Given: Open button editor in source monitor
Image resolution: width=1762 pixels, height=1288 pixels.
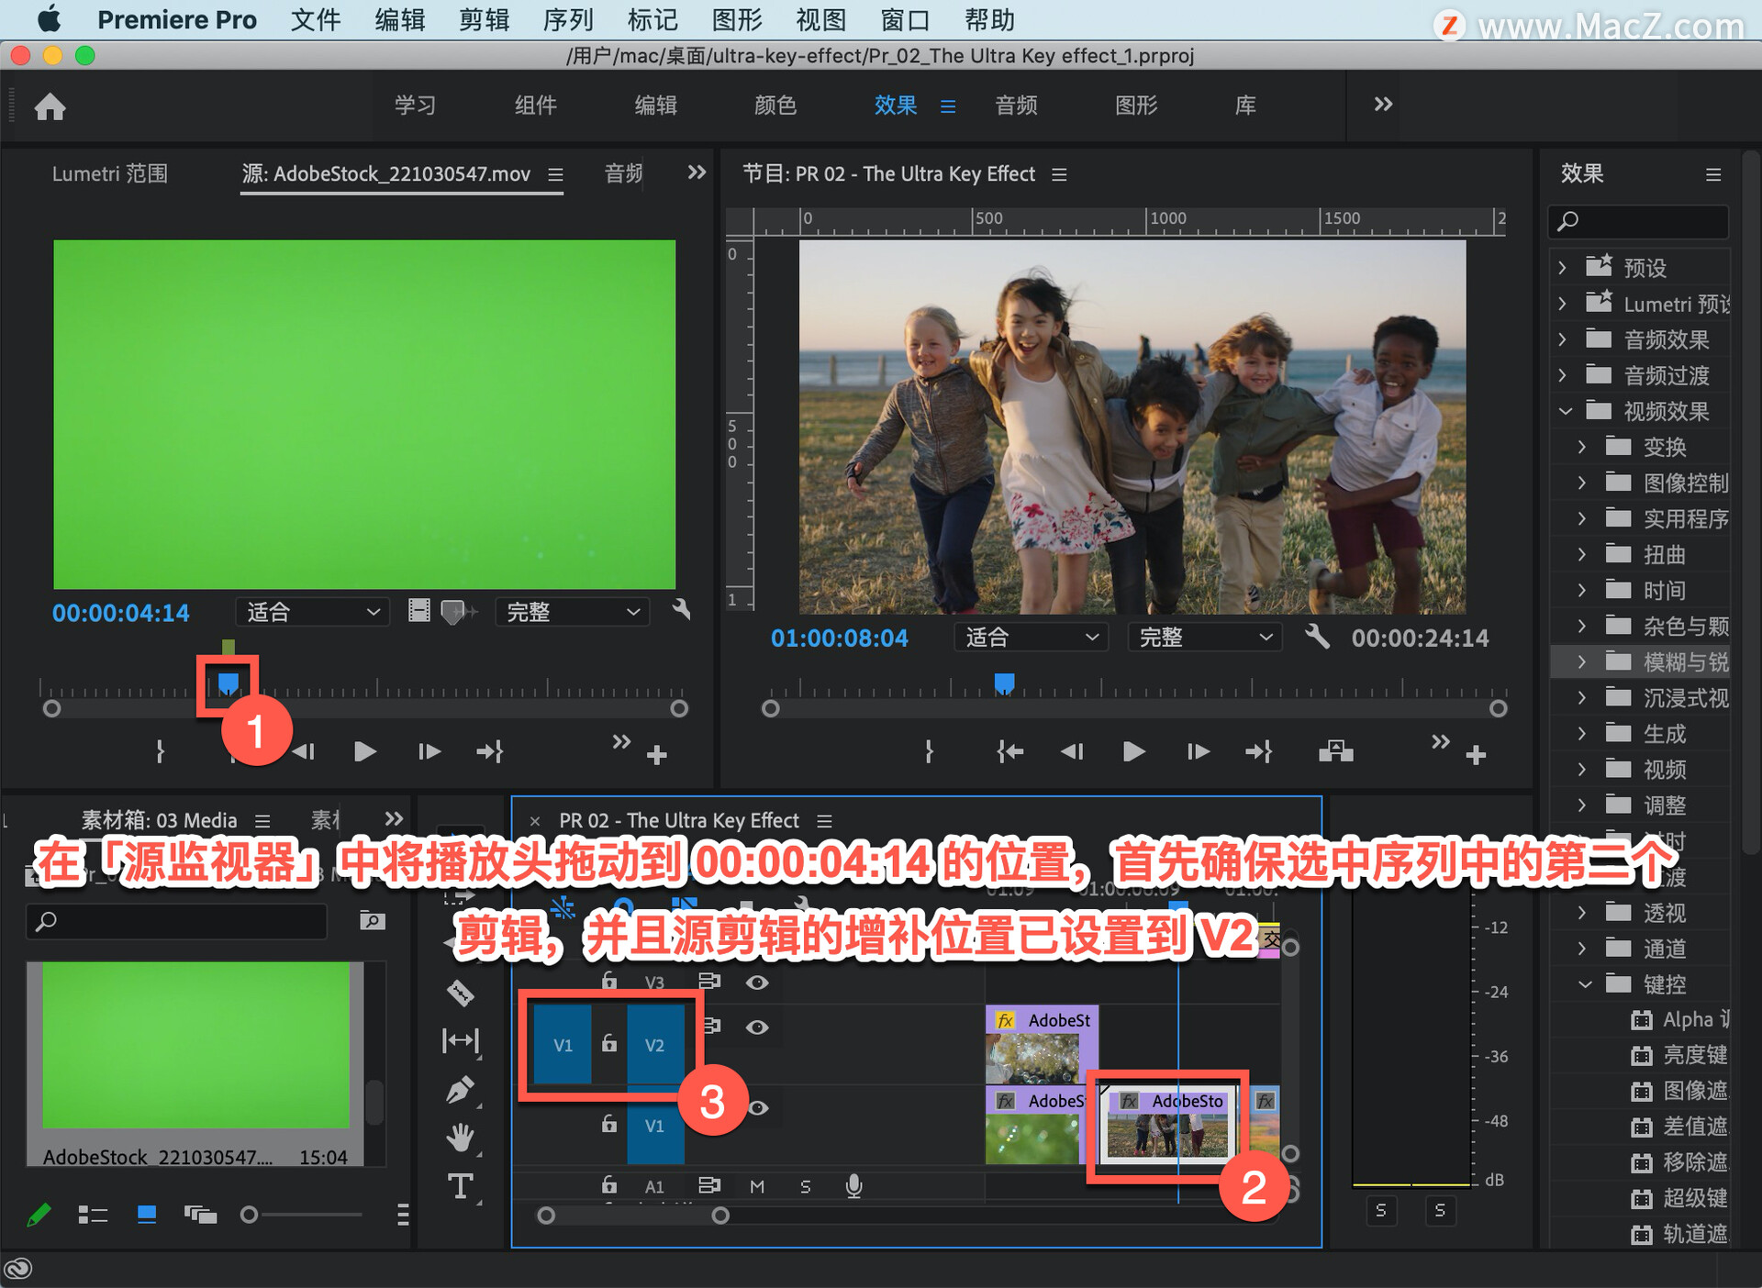Looking at the screenshot, I should [x=656, y=755].
